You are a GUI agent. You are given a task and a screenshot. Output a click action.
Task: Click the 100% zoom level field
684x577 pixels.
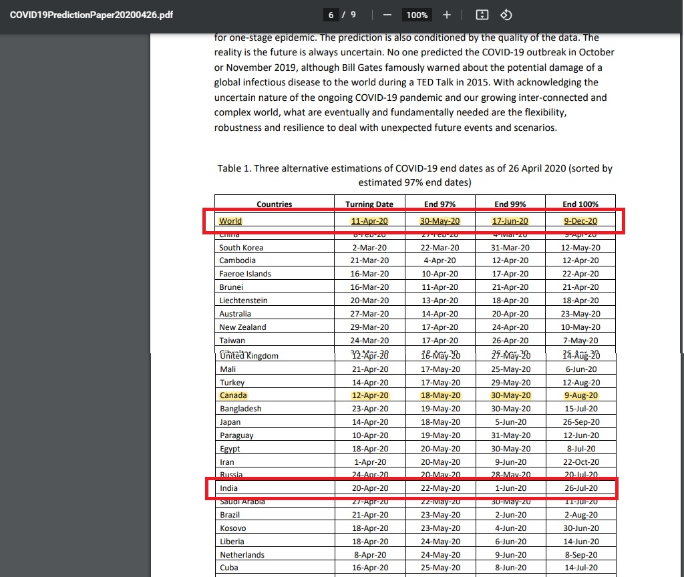click(x=417, y=15)
